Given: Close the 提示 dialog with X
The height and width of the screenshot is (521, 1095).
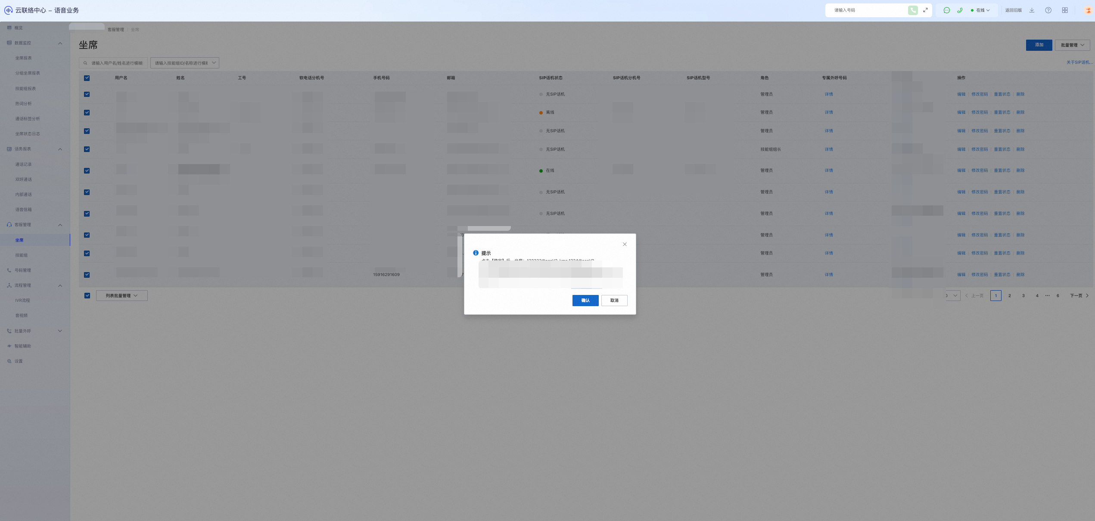Looking at the screenshot, I should pos(625,245).
